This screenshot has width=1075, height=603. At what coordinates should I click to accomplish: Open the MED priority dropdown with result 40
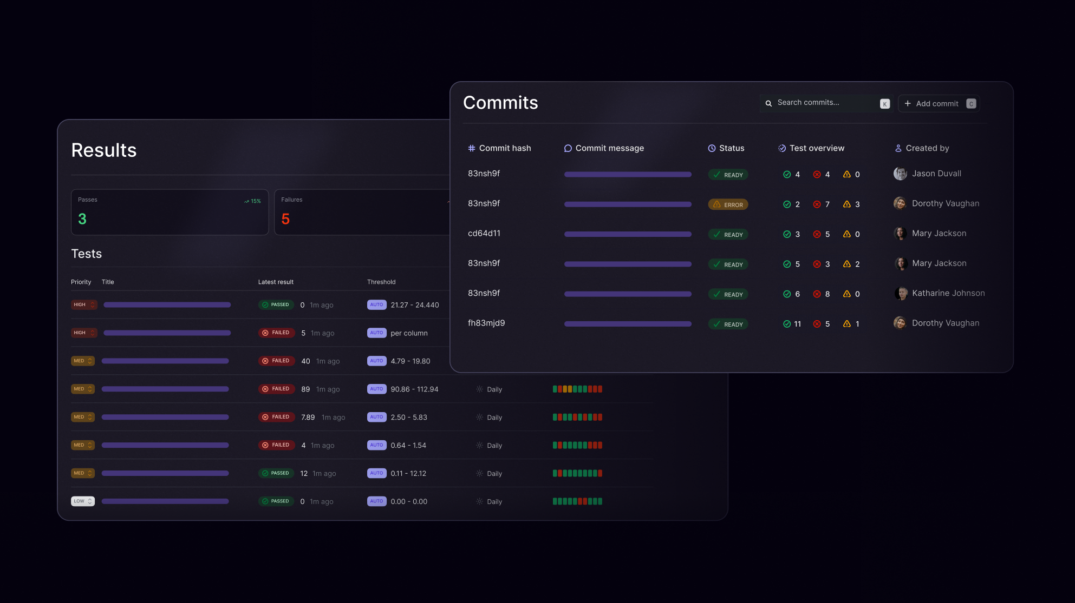[x=83, y=361]
